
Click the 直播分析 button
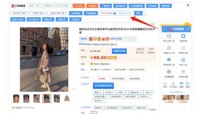[62, 19]
